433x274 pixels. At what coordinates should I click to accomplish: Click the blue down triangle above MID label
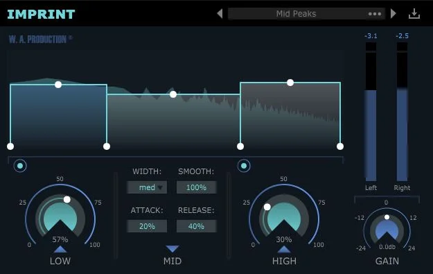pyautogui.click(x=173, y=248)
